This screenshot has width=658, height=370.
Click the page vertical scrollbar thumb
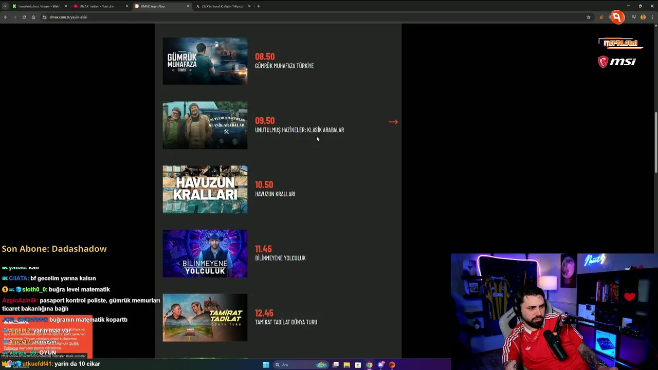(655, 142)
